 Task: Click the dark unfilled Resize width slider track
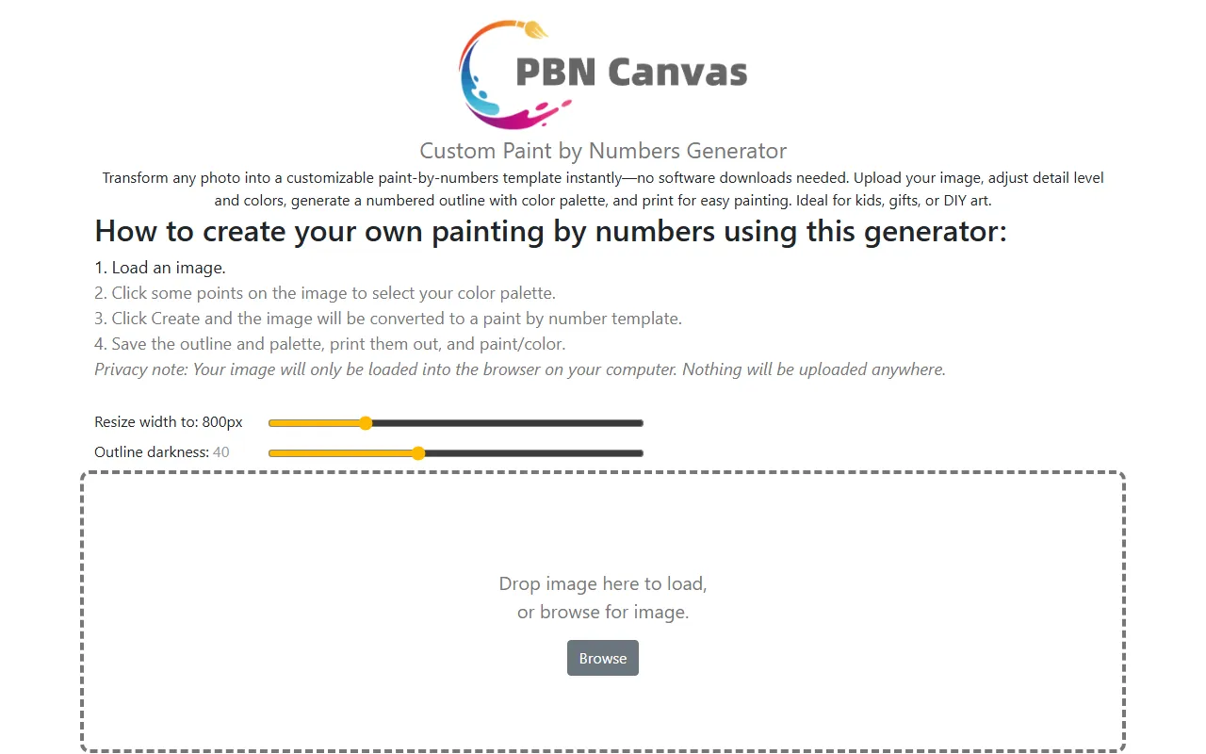pyautogui.click(x=507, y=423)
